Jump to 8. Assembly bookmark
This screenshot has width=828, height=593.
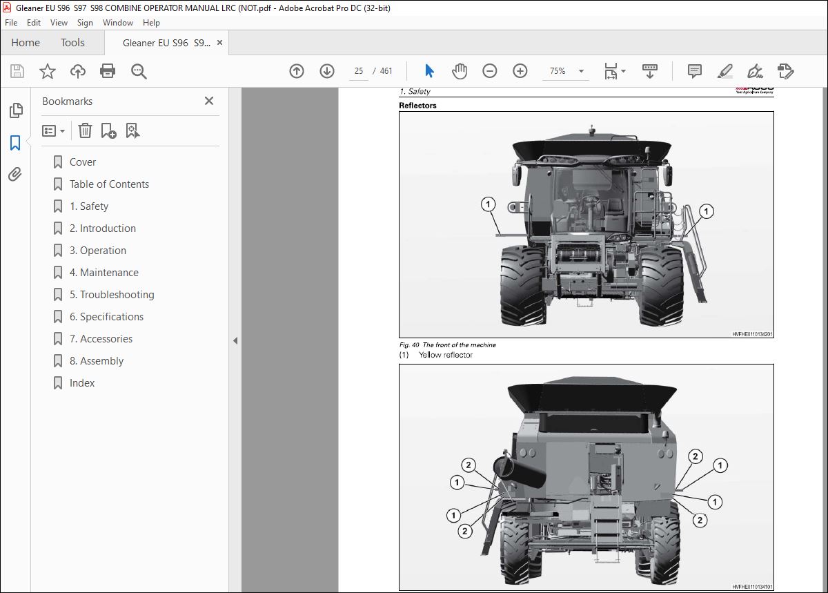point(97,361)
